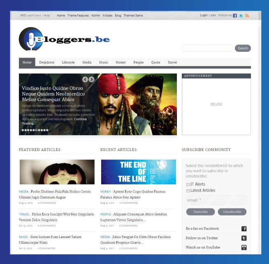
Task: Click the Join link
Action: (x=213, y=15)
